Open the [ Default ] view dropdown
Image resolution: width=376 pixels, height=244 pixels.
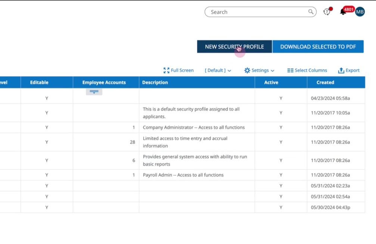coord(218,70)
